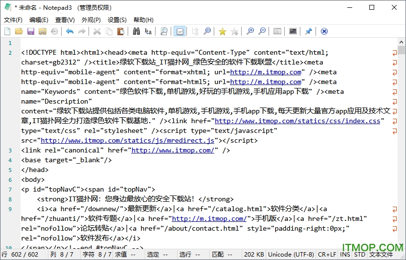Open a file via folder icon
Viewport: 406px width, 260px height.
tap(19, 31)
